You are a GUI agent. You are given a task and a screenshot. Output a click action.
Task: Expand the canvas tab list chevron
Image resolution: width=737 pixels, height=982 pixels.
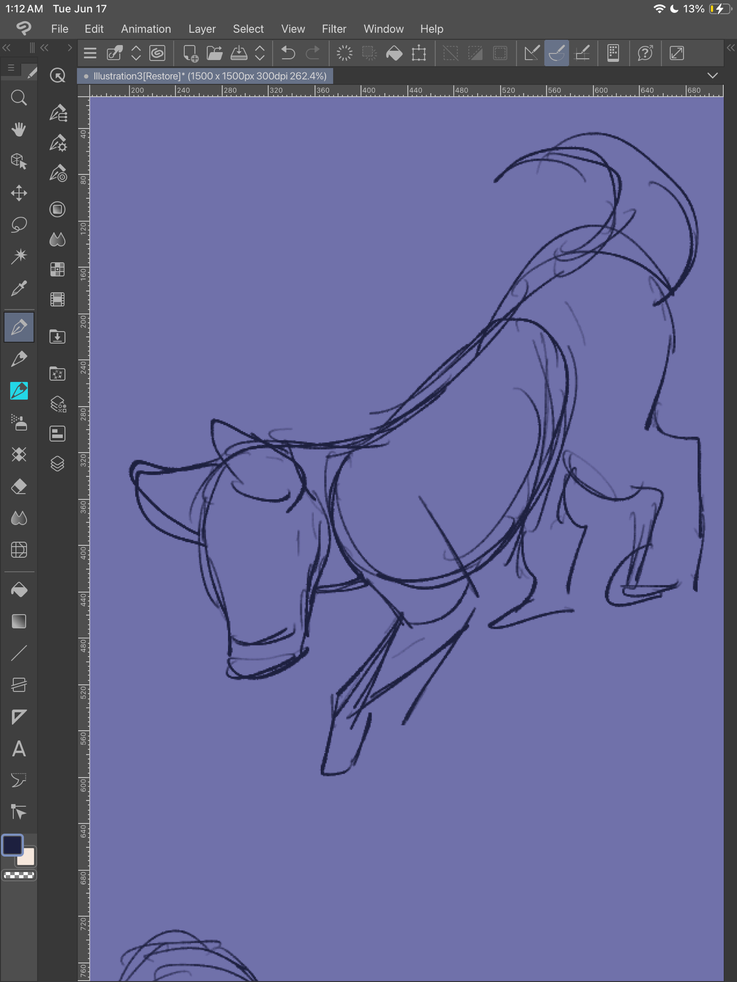pyautogui.click(x=712, y=76)
